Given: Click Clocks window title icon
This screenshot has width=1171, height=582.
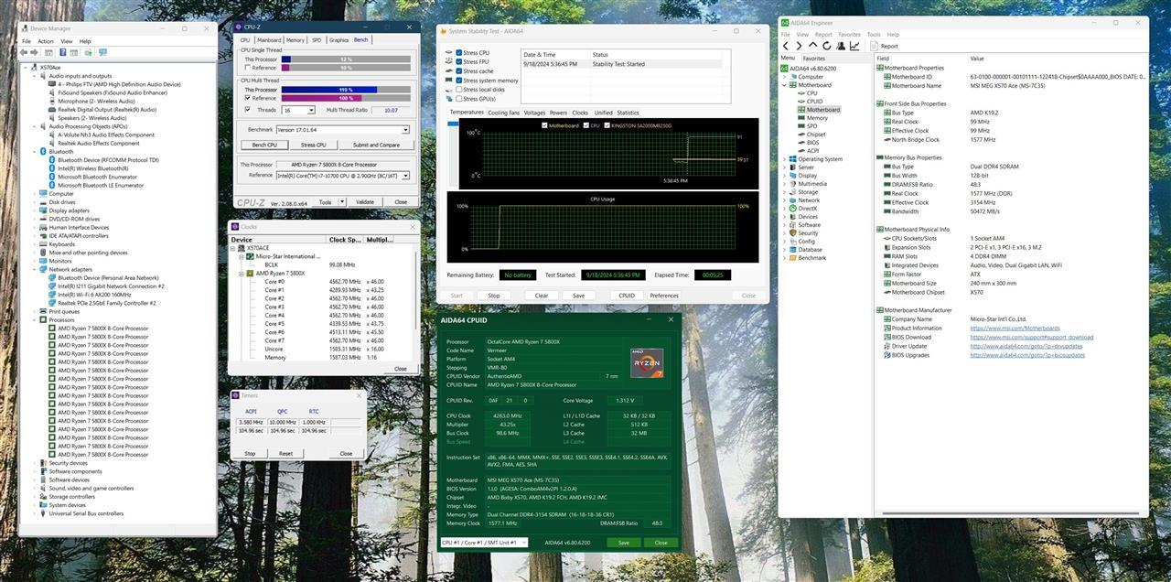Looking at the screenshot, I should pyautogui.click(x=235, y=227).
